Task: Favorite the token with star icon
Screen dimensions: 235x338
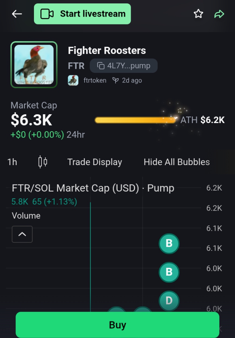Action: coord(198,14)
